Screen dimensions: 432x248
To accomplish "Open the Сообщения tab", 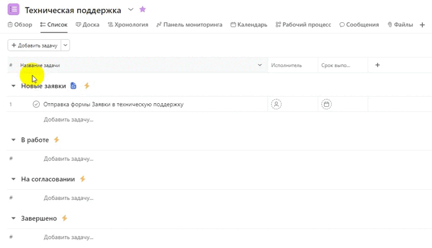I will click(x=359, y=25).
